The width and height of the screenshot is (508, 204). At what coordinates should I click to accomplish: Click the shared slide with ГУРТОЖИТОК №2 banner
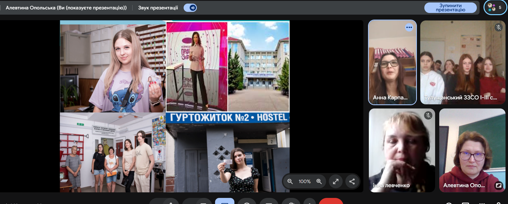(174, 106)
